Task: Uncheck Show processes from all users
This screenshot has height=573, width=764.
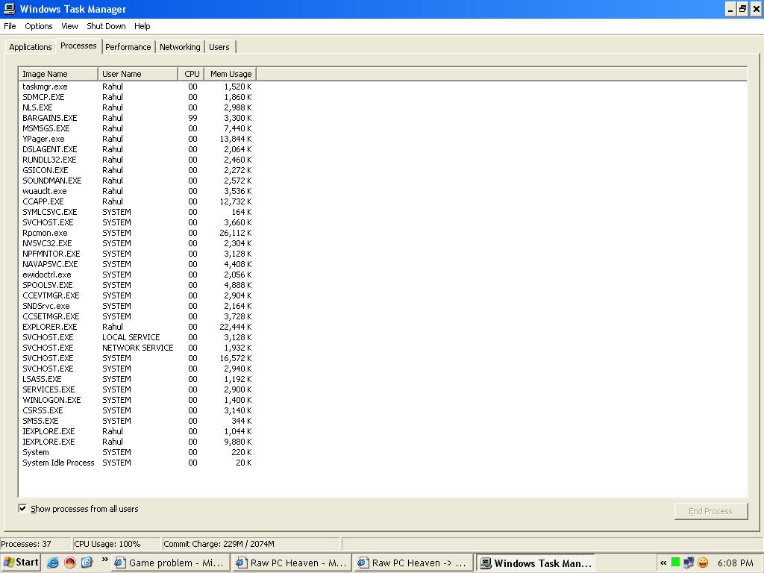Action: tap(22, 508)
